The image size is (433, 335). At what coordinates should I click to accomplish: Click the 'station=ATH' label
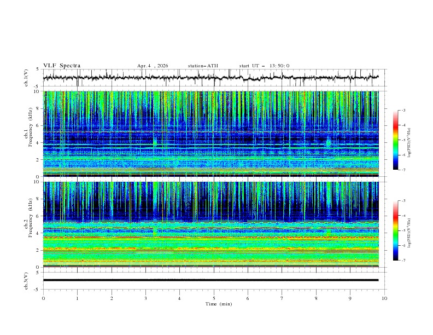click(x=203, y=66)
